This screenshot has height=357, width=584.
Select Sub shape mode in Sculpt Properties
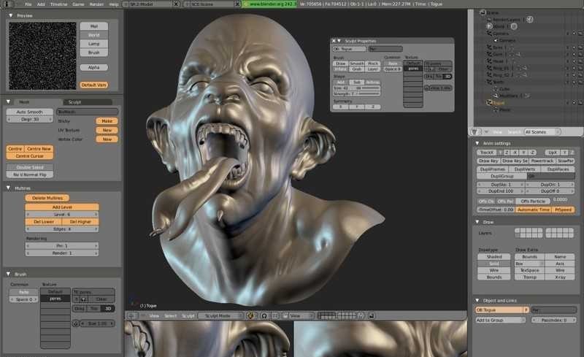pos(357,82)
